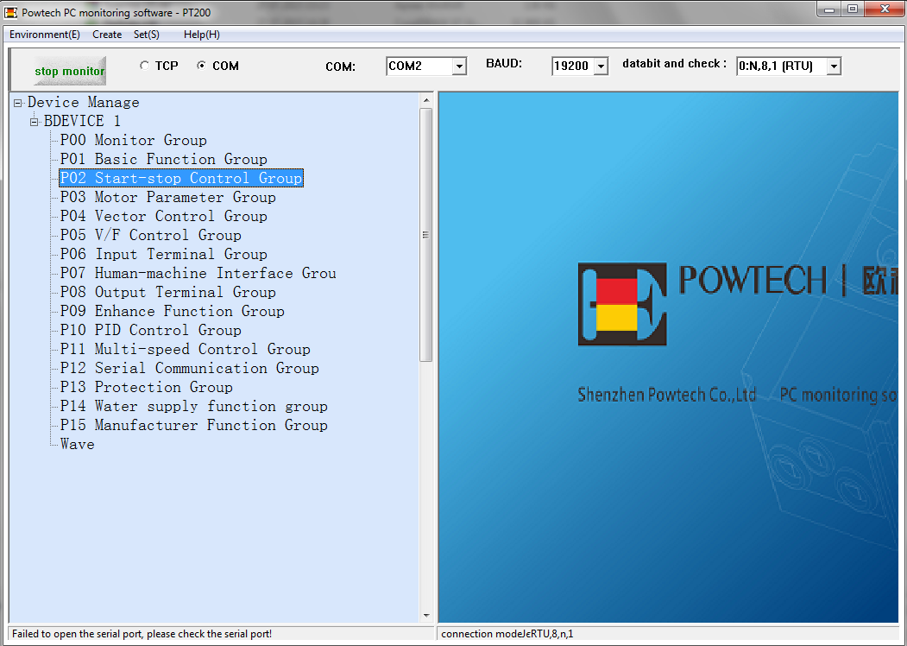Image resolution: width=907 pixels, height=646 pixels.
Task: Select BDEVICE 1 tree item
Action: point(82,121)
